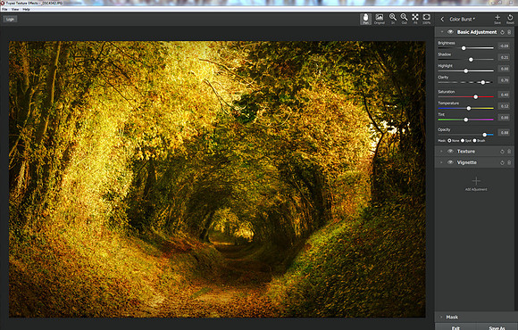This screenshot has height=330, width=518.
Task: Open the View menu
Action: click(x=15, y=9)
